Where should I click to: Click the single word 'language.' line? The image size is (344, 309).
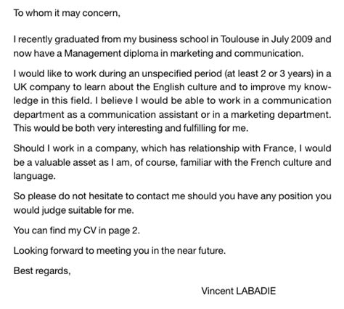[34, 176]
